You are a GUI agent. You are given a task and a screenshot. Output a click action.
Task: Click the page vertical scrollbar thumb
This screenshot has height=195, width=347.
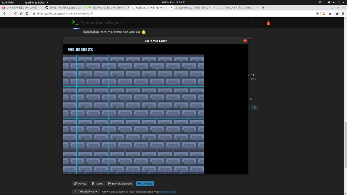[x=345, y=144]
